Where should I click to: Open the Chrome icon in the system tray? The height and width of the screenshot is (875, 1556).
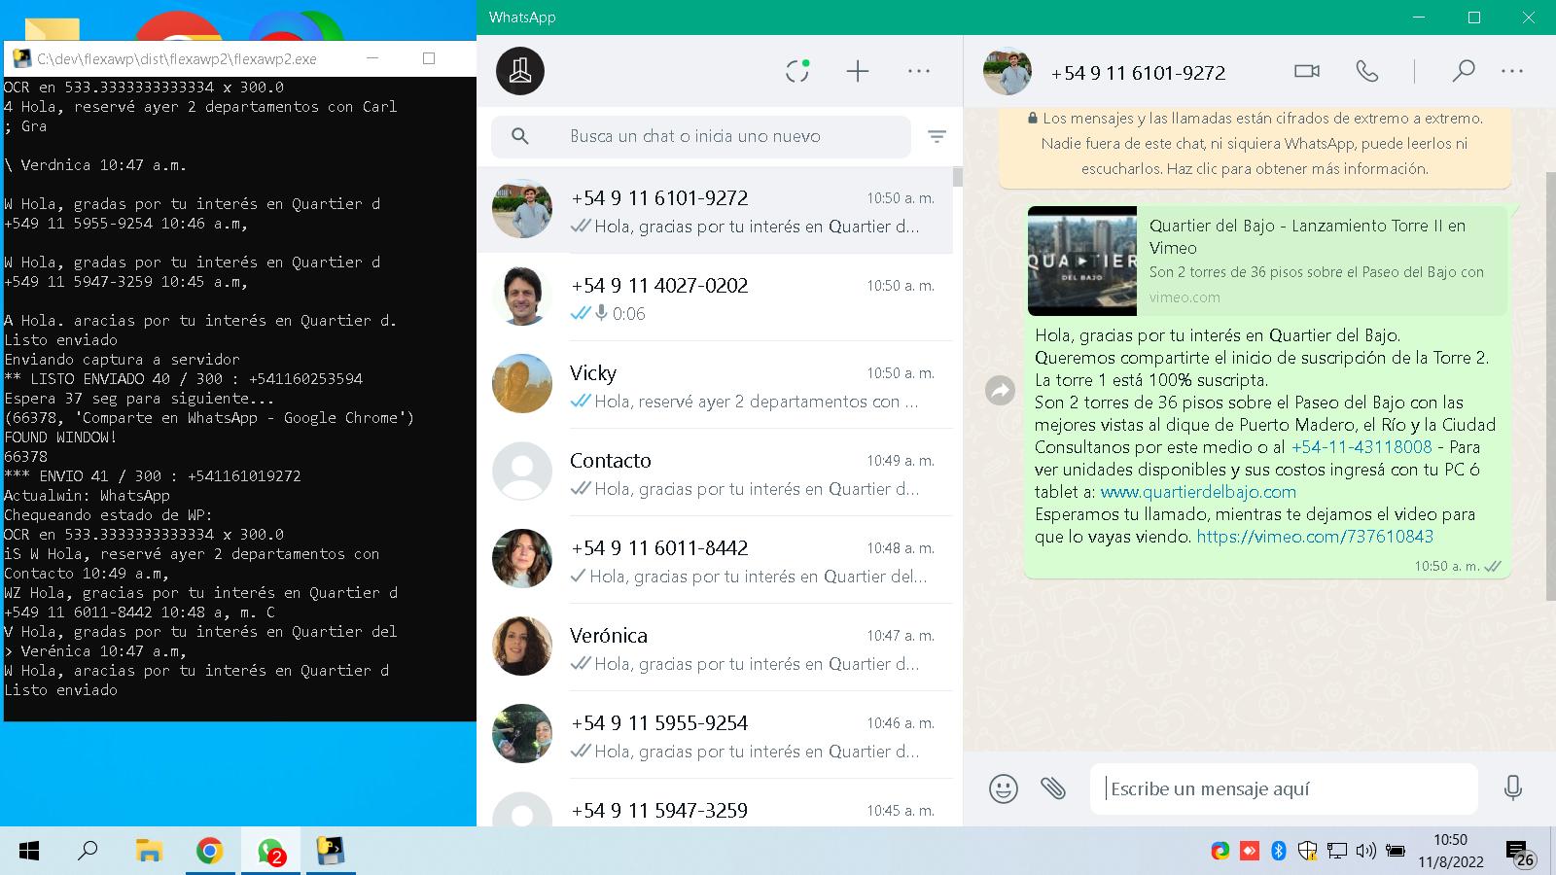point(1220,852)
